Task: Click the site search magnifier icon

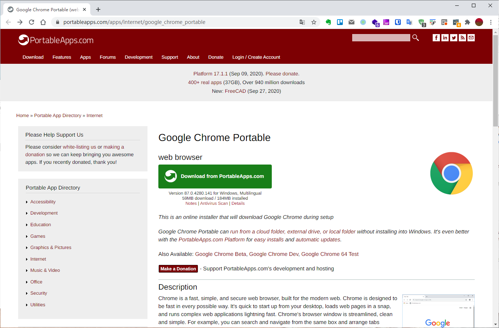Action: coord(416,38)
